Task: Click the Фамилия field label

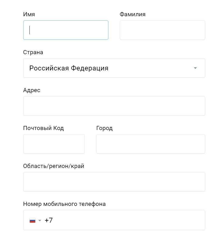Action: 132,14
